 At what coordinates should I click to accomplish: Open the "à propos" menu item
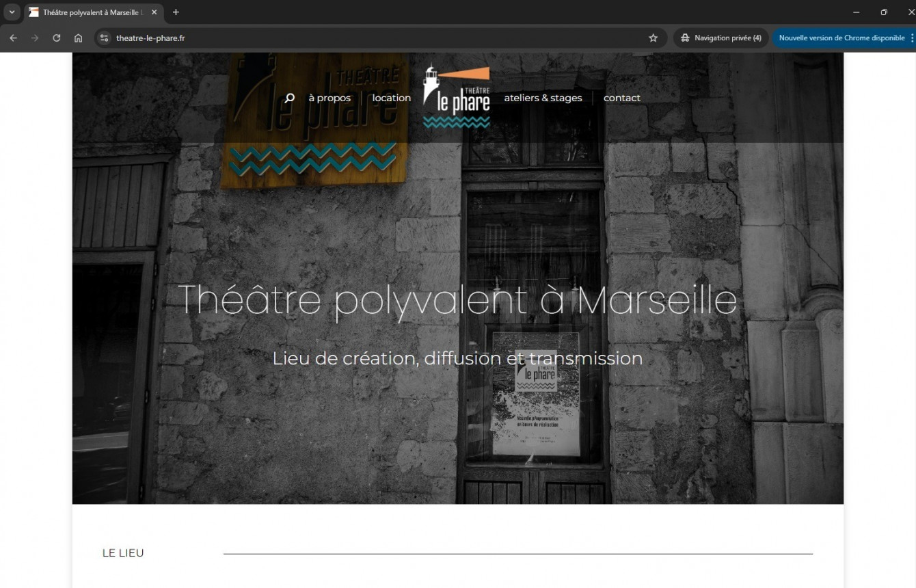point(329,98)
